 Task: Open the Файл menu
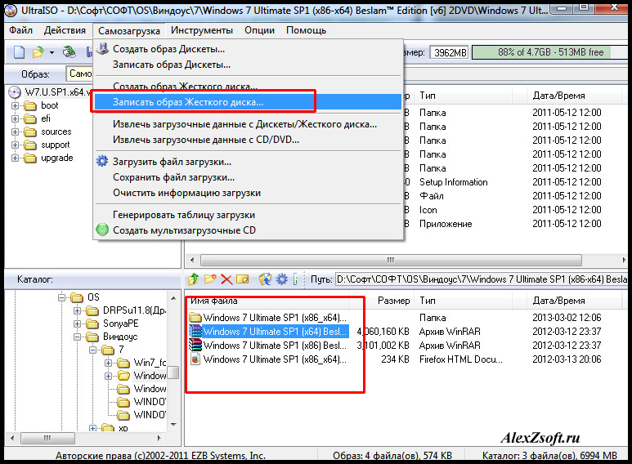click(20, 30)
